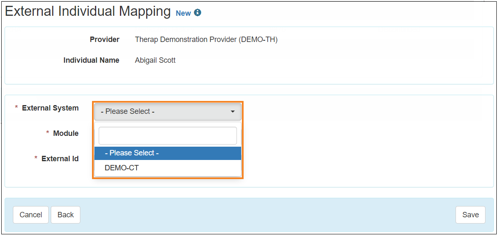Choose DEMO-CT from the list
Viewport: 498px width, 236px height.
pos(168,168)
